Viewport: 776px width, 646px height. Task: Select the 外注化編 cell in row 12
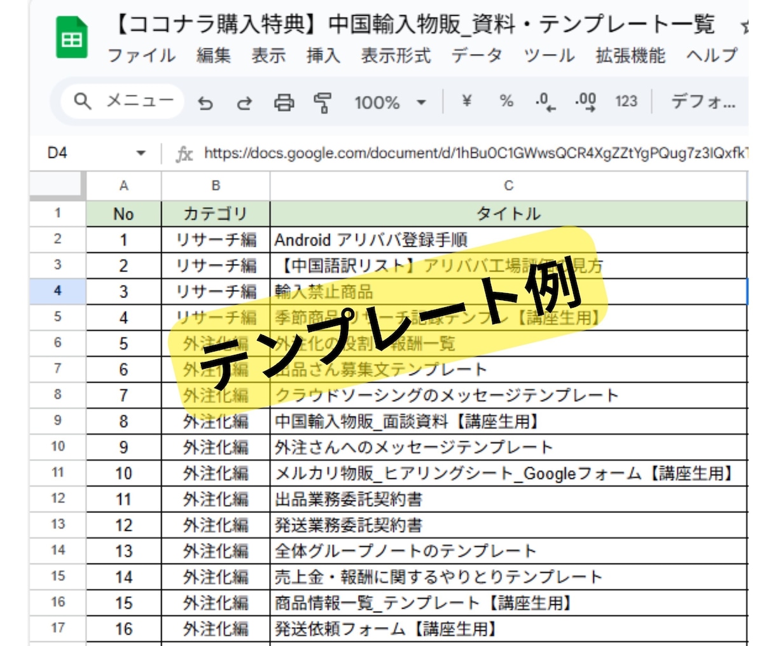point(216,499)
